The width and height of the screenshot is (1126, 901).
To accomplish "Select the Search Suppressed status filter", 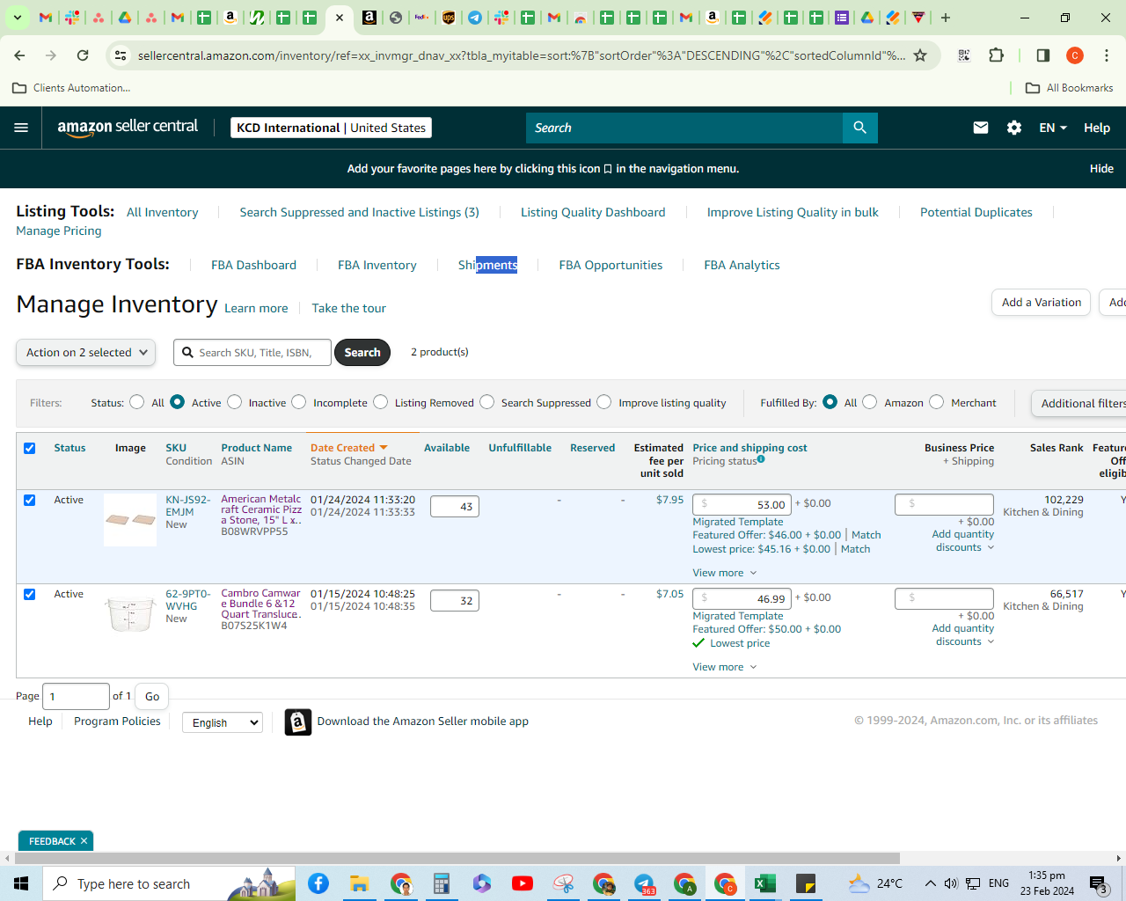I will 487,402.
